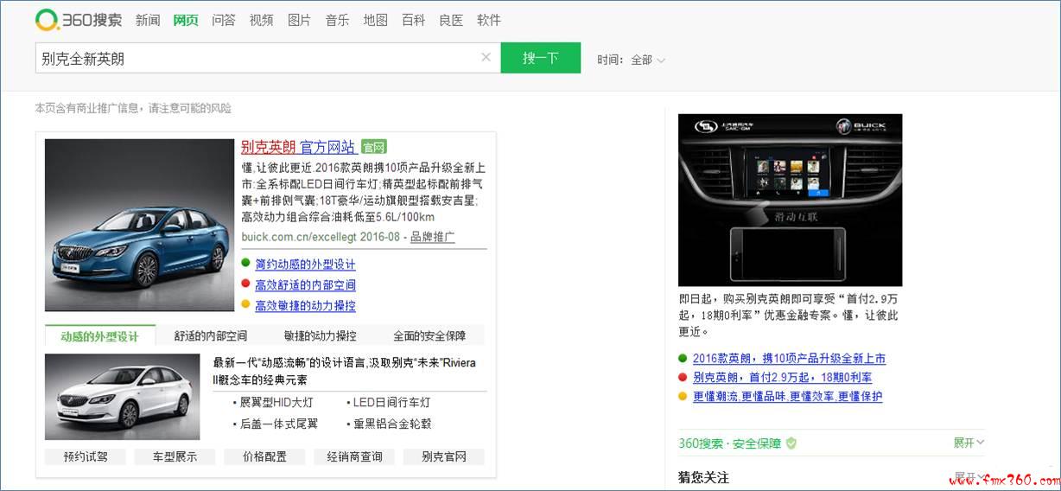Viewport: 1061px width, 491px height.
Task: Open the 百科 category
Action: click(x=414, y=20)
